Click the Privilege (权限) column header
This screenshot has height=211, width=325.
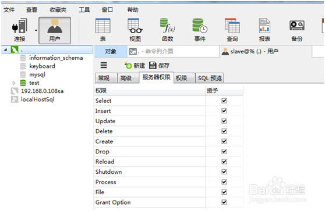[x=150, y=91]
